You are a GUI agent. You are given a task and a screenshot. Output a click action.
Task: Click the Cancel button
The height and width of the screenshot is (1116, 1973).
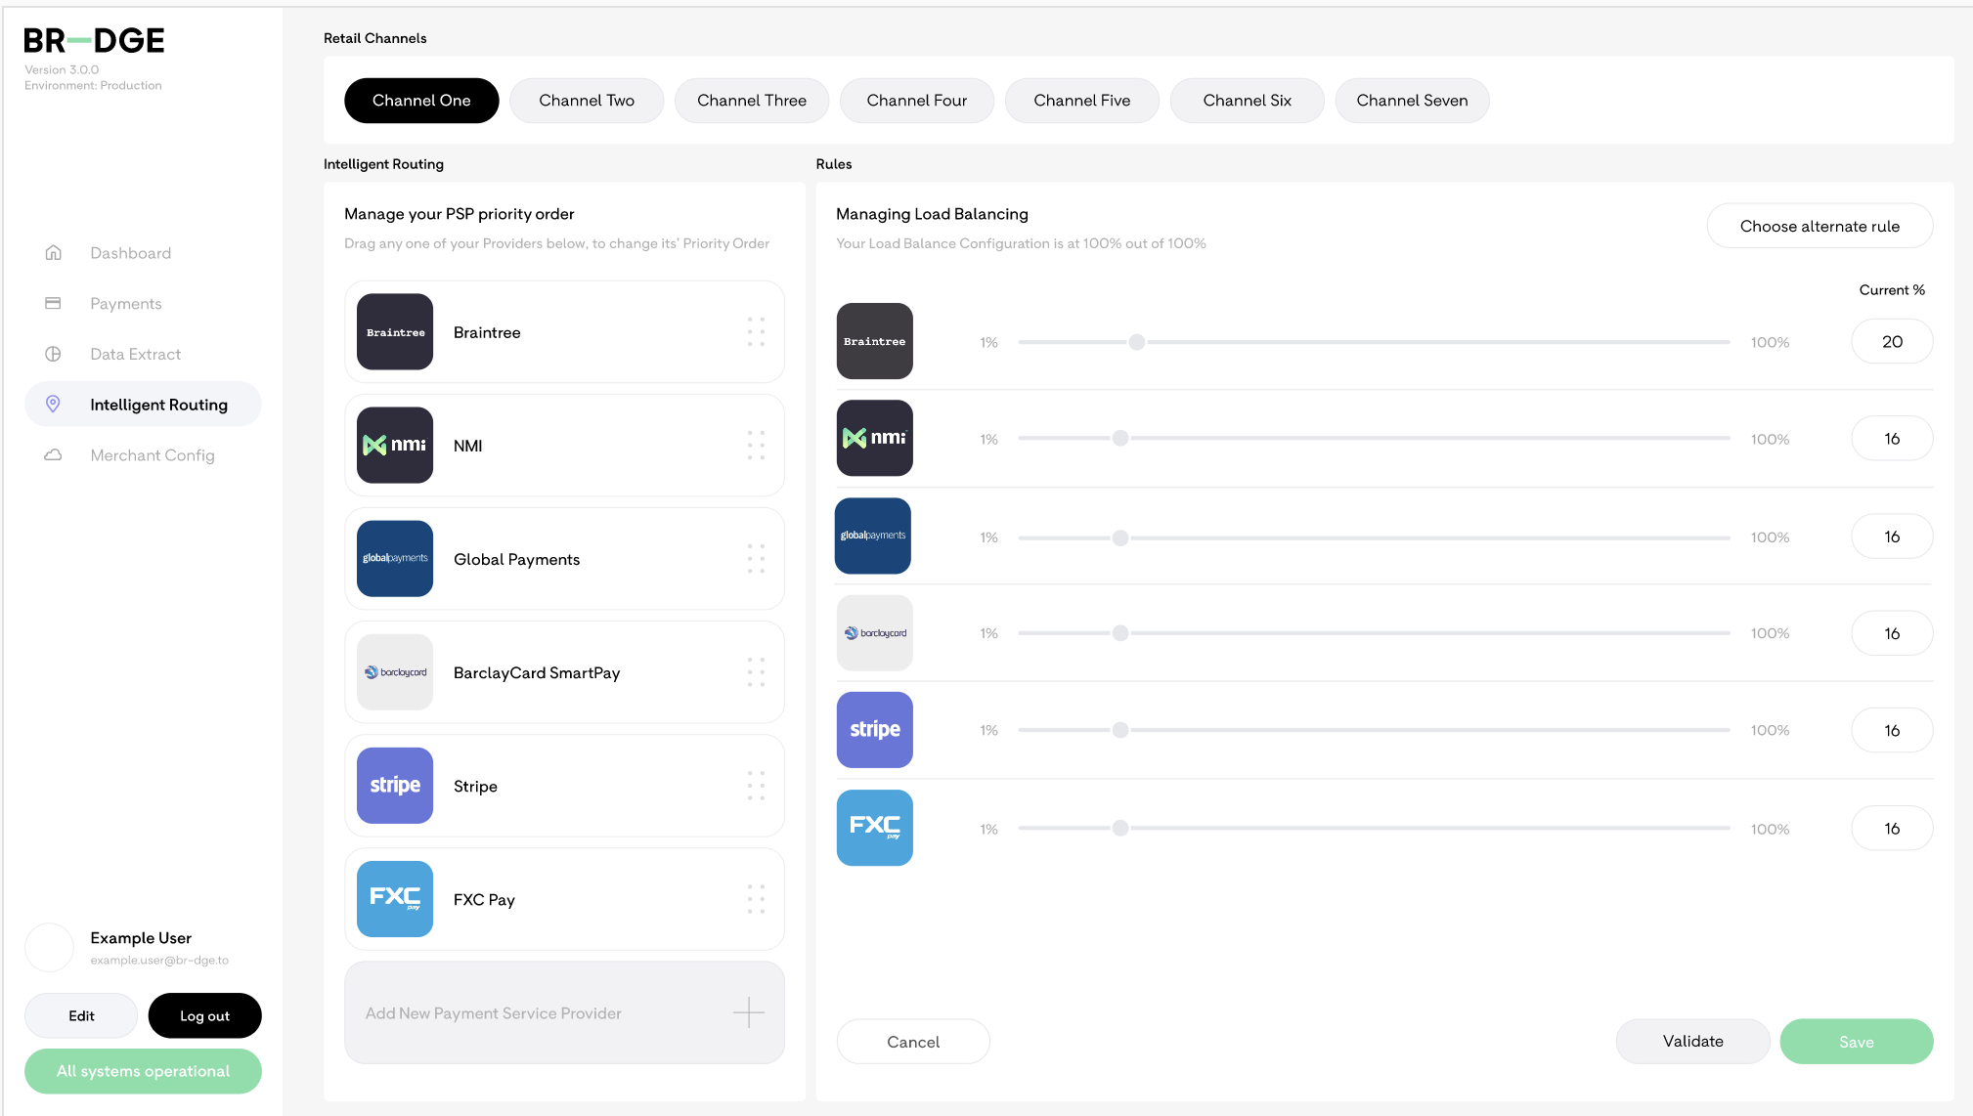(x=913, y=1042)
